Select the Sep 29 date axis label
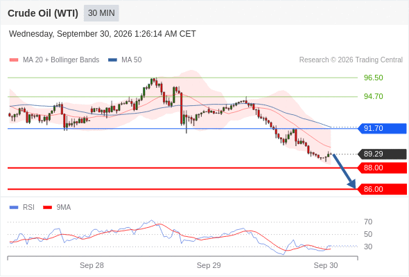Screen dimensions: 409x277 click(x=209, y=265)
